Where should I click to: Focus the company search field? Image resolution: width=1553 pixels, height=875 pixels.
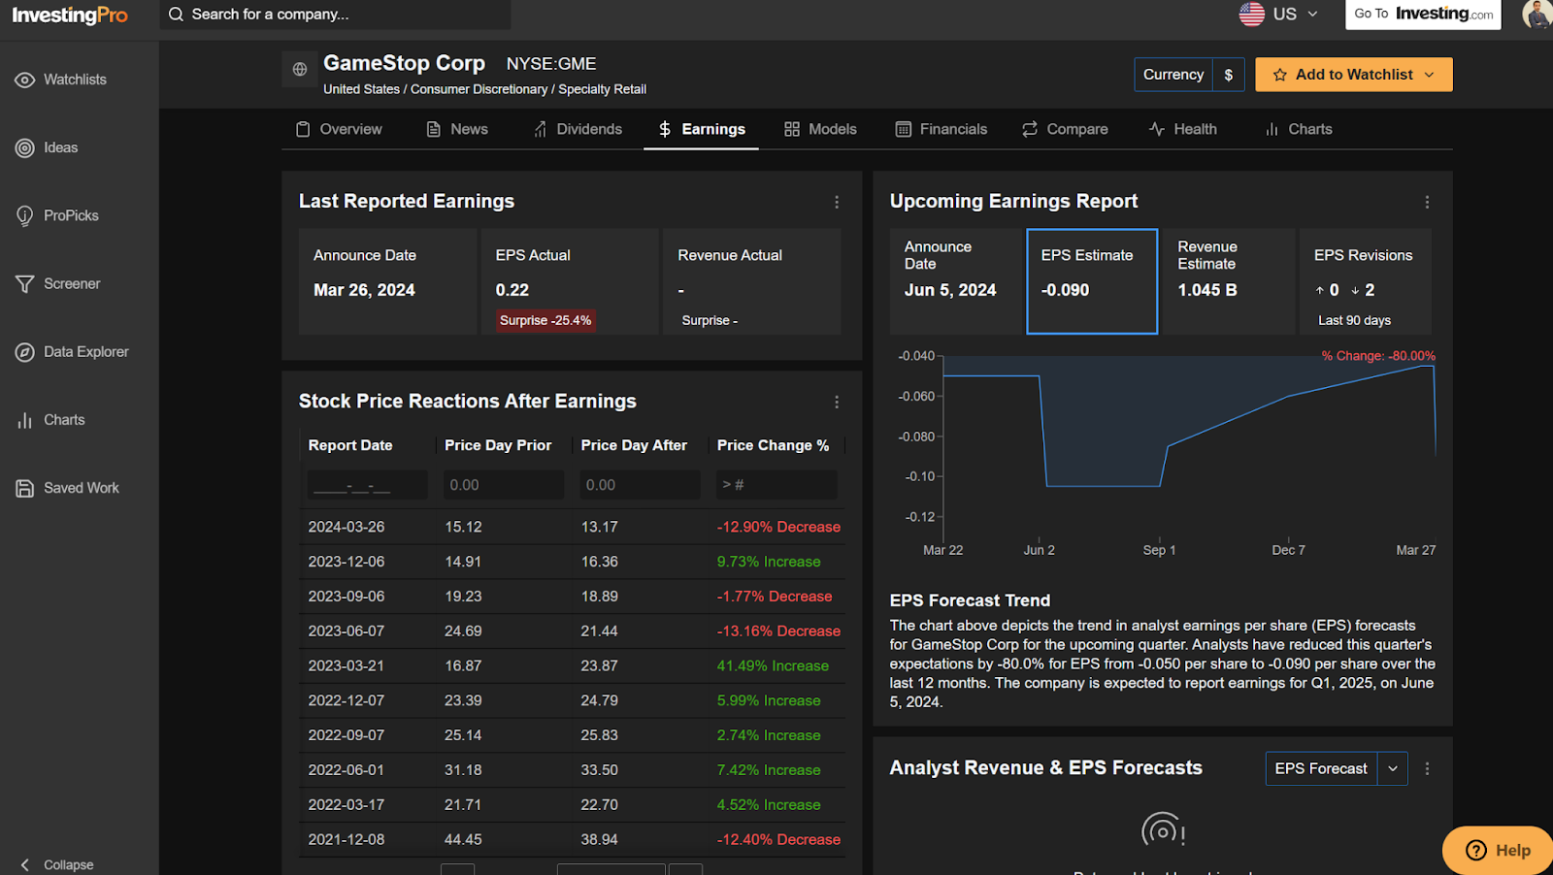coord(335,15)
